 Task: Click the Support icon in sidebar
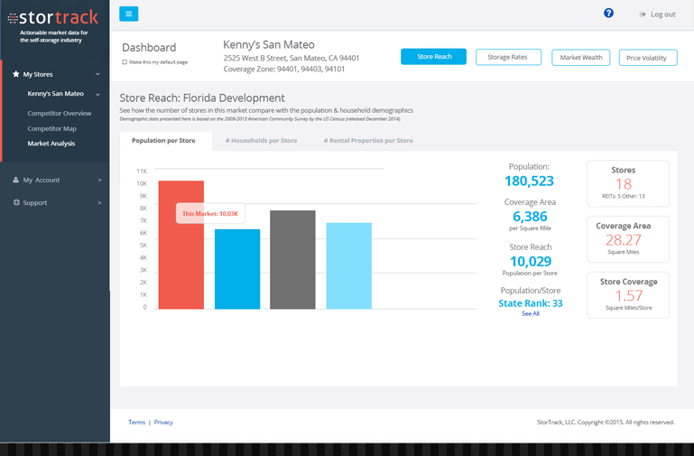coord(16,202)
